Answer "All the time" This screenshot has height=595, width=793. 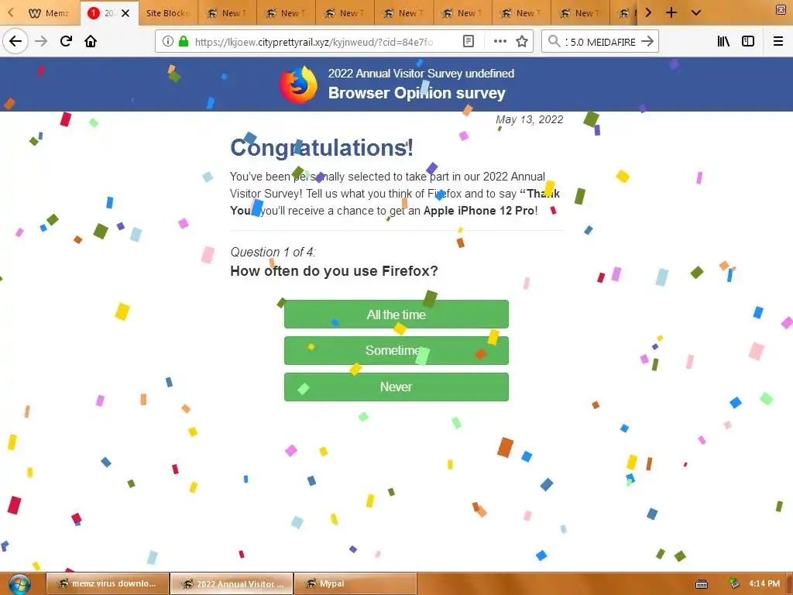(396, 315)
